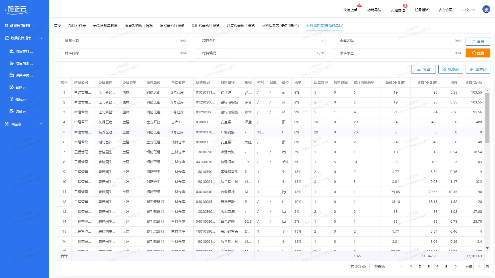Switch to the 零星采购执行情况 tab
Screen dimensions: 495x278
tap(139, 26)
